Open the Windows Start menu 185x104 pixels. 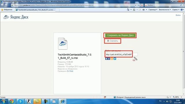click(3, 101)
